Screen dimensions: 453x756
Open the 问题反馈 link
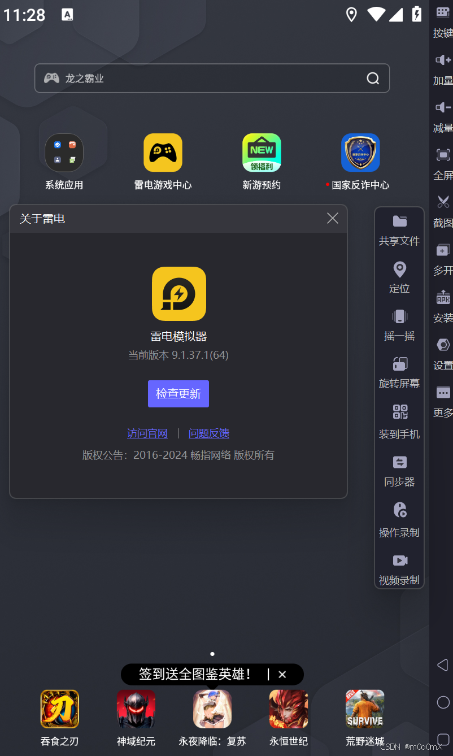pyautogui.click(x=209, y=433)
